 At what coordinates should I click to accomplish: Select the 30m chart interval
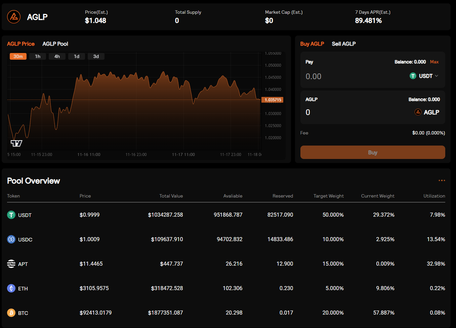pos(18,56)
